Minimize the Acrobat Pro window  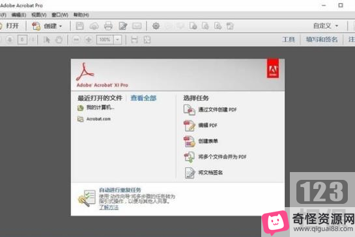324,5
